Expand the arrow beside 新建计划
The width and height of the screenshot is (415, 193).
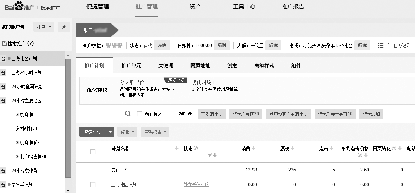(x=110, y=132)
